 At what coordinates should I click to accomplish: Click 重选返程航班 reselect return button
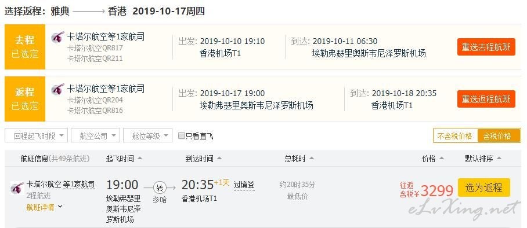[x=486, y=99]
